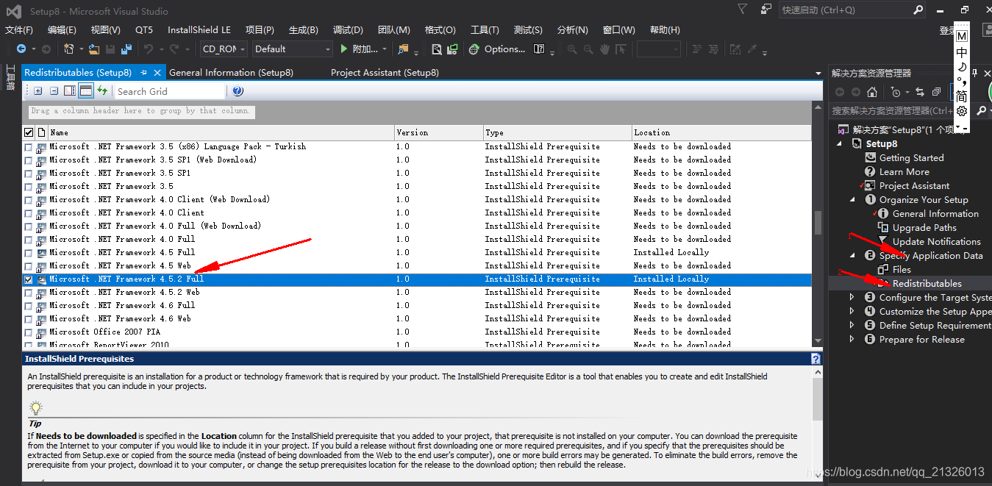
Task: Check the .NET Framework 4.5 Full box
Action: [28, 253]
